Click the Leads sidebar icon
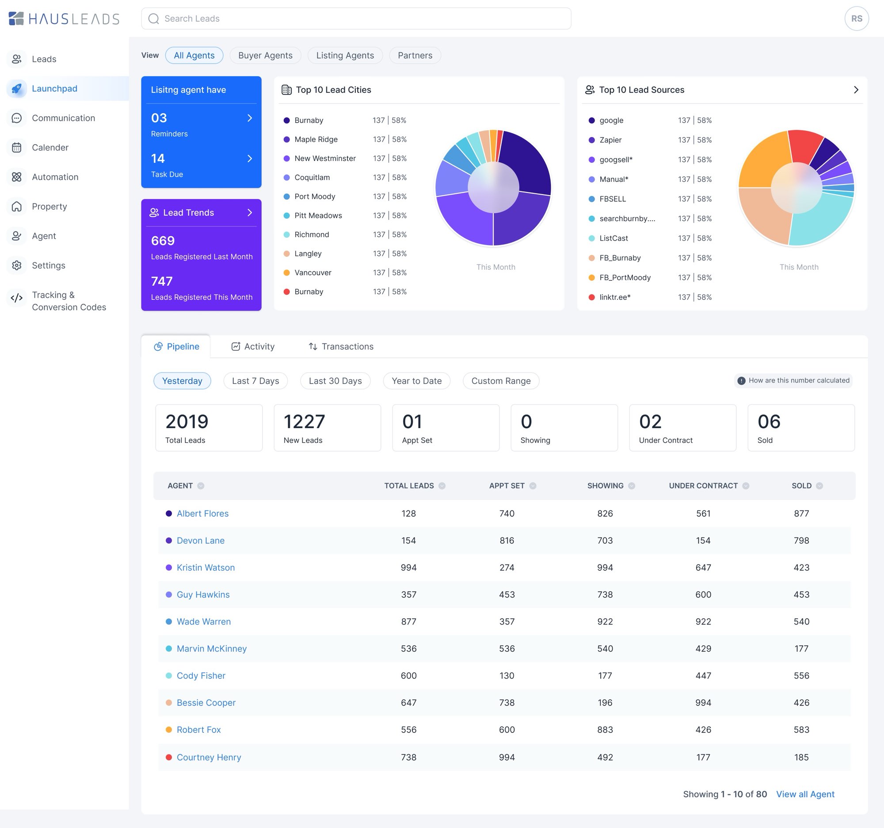This screenshot has width=884, height=828. coord(16,59)
